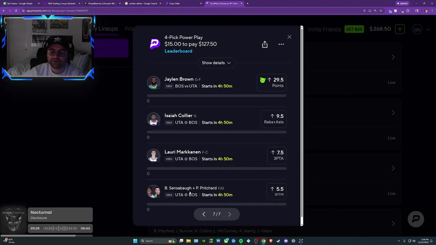
Task: Bookmark this page with star icon
Action: 381,11
